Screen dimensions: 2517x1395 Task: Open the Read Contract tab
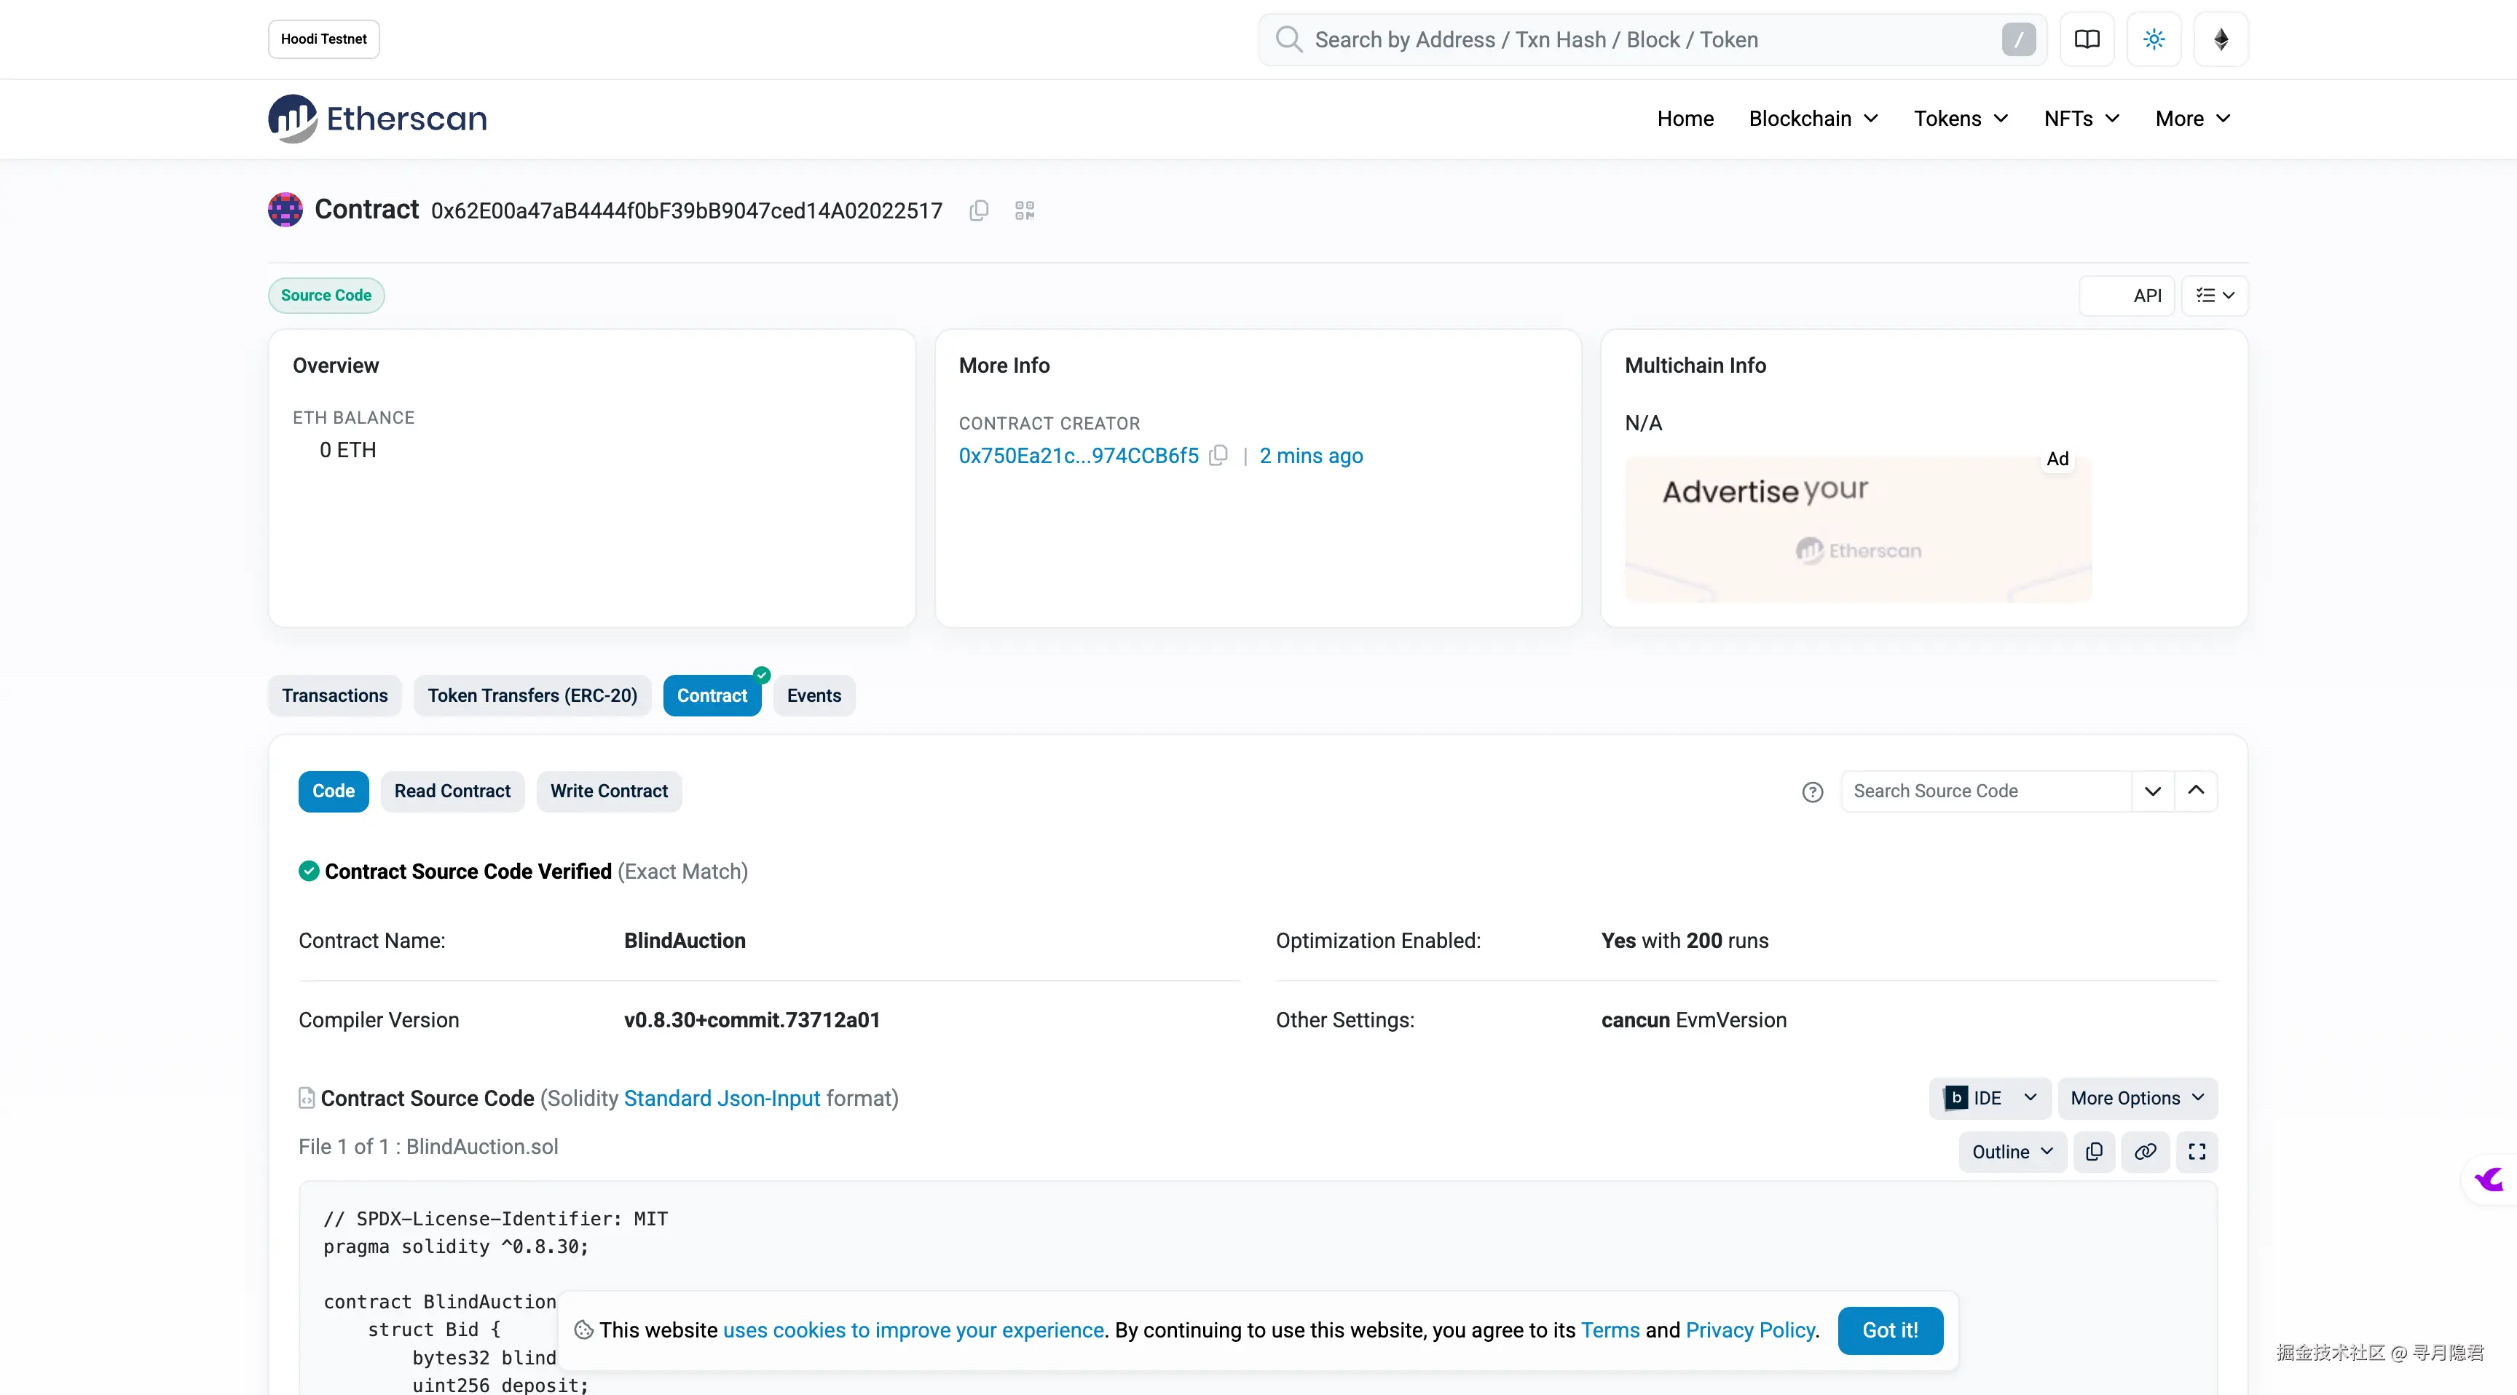coord(452,791)
